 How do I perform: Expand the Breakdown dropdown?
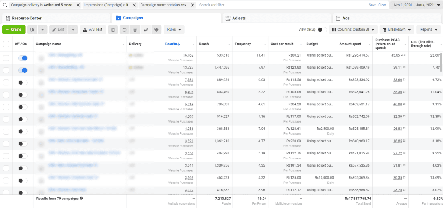point(397,29)
